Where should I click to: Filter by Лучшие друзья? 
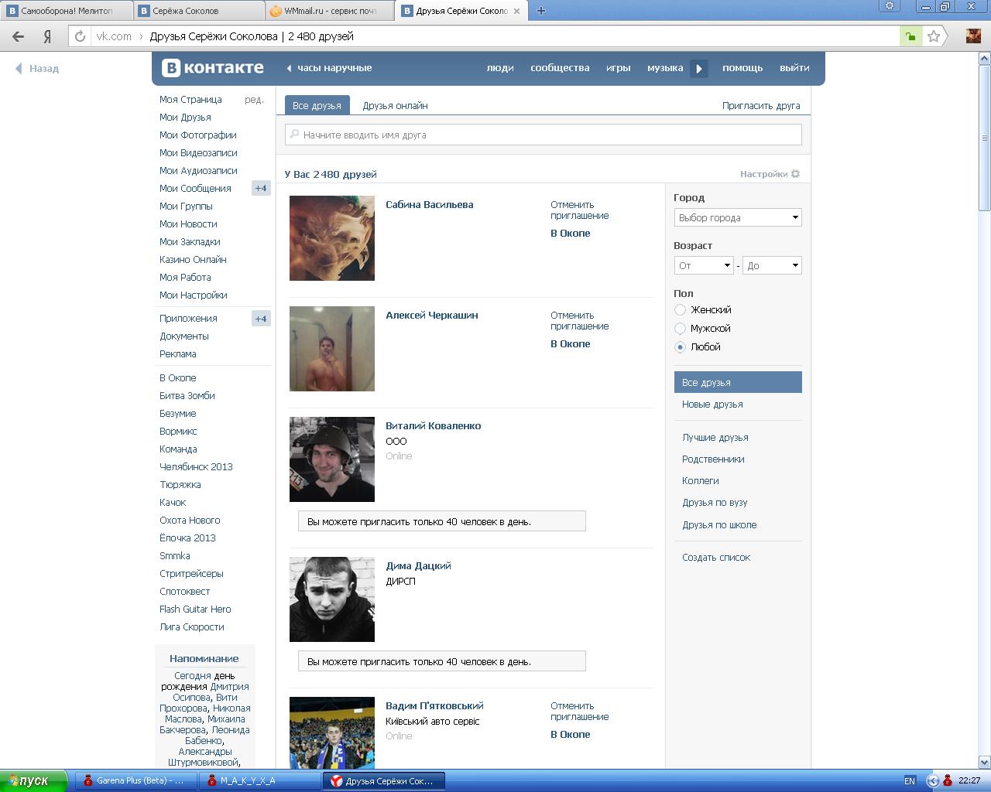715,438
